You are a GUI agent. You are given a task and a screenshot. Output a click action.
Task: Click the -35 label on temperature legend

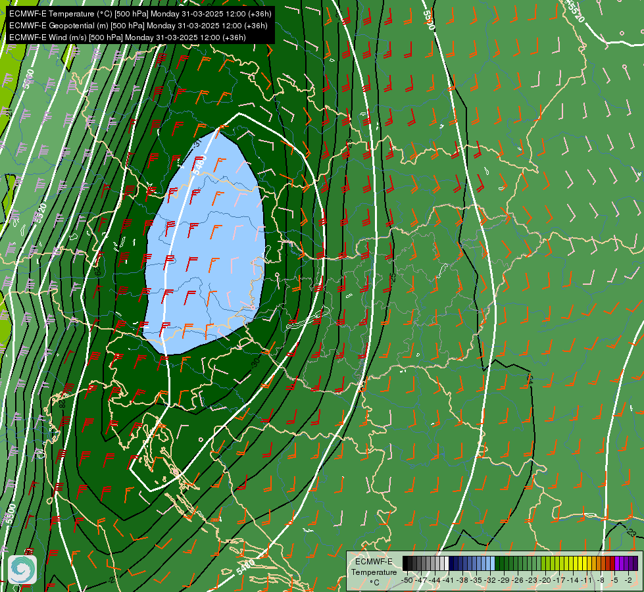click(x=476, y=580)
